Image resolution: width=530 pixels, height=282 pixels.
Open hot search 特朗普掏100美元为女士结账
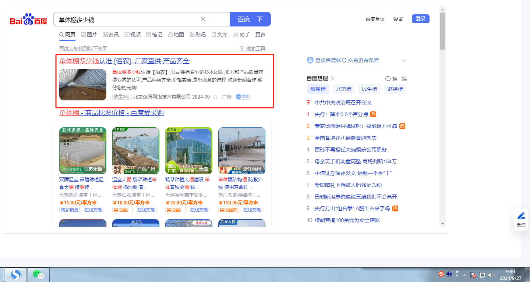click(347, 220)
